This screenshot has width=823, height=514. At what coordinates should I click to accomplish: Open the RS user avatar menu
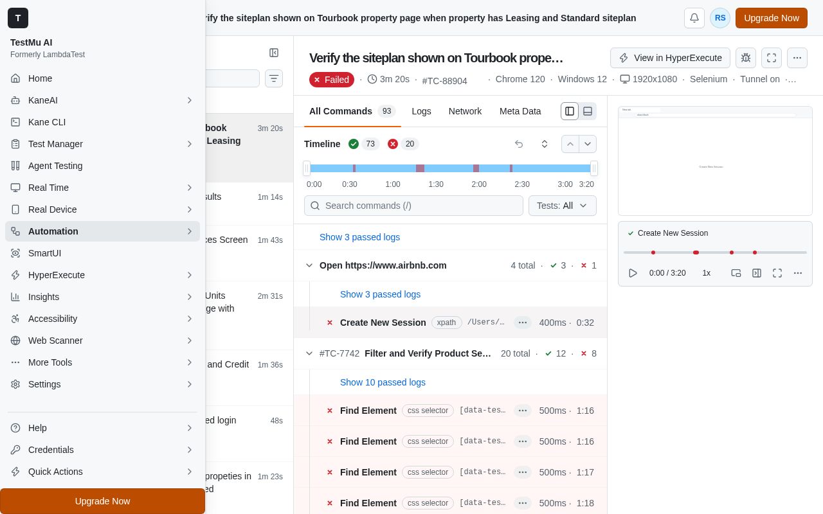(720, 18)
